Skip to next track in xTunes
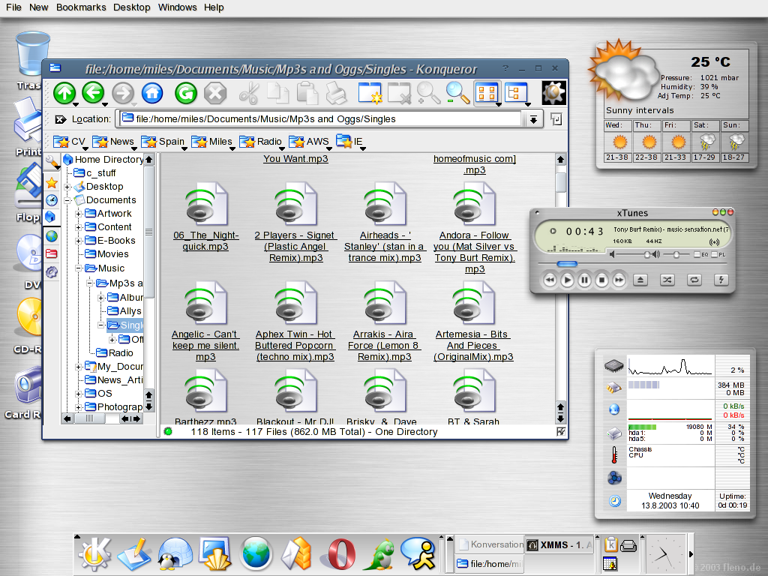Image resolution: width=768 pixels, height=576 pixels. tap(619, 280)
